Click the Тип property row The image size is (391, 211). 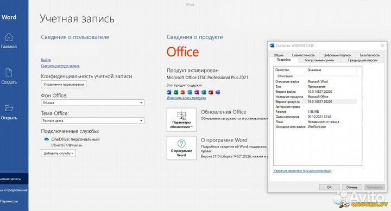click(316, 87)
